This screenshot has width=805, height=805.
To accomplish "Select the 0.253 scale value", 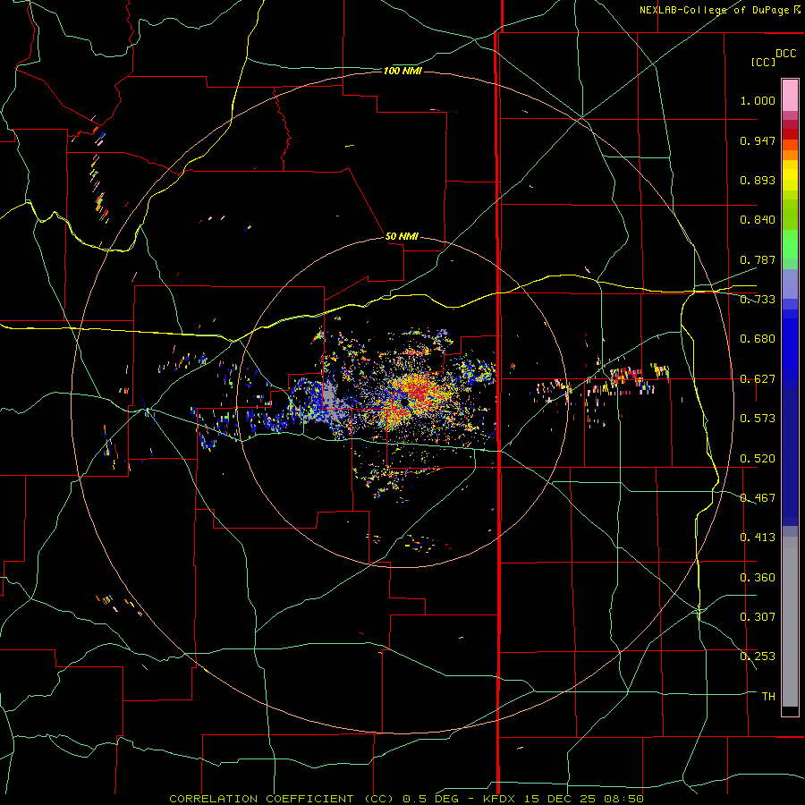I will point(758,657).
